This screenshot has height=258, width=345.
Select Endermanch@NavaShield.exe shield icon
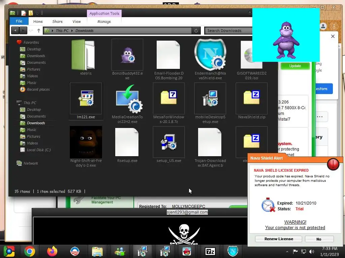tap(210, 59)
